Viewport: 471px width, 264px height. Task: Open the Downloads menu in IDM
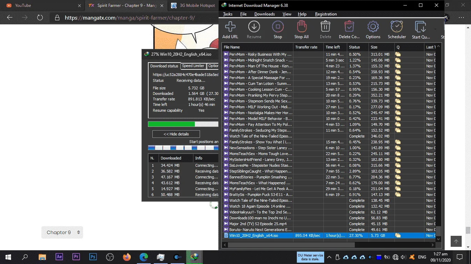[x=264, y=14]
